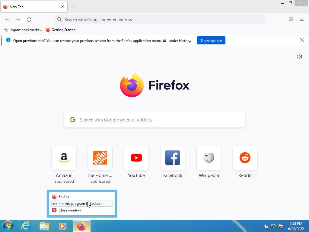
Task: Click the Firefox taskbar button
Action: (x=82, y=226)
